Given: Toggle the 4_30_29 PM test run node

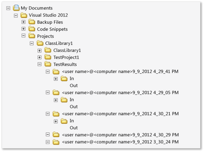Looking at the screenshot, I should tap(48, 135).
